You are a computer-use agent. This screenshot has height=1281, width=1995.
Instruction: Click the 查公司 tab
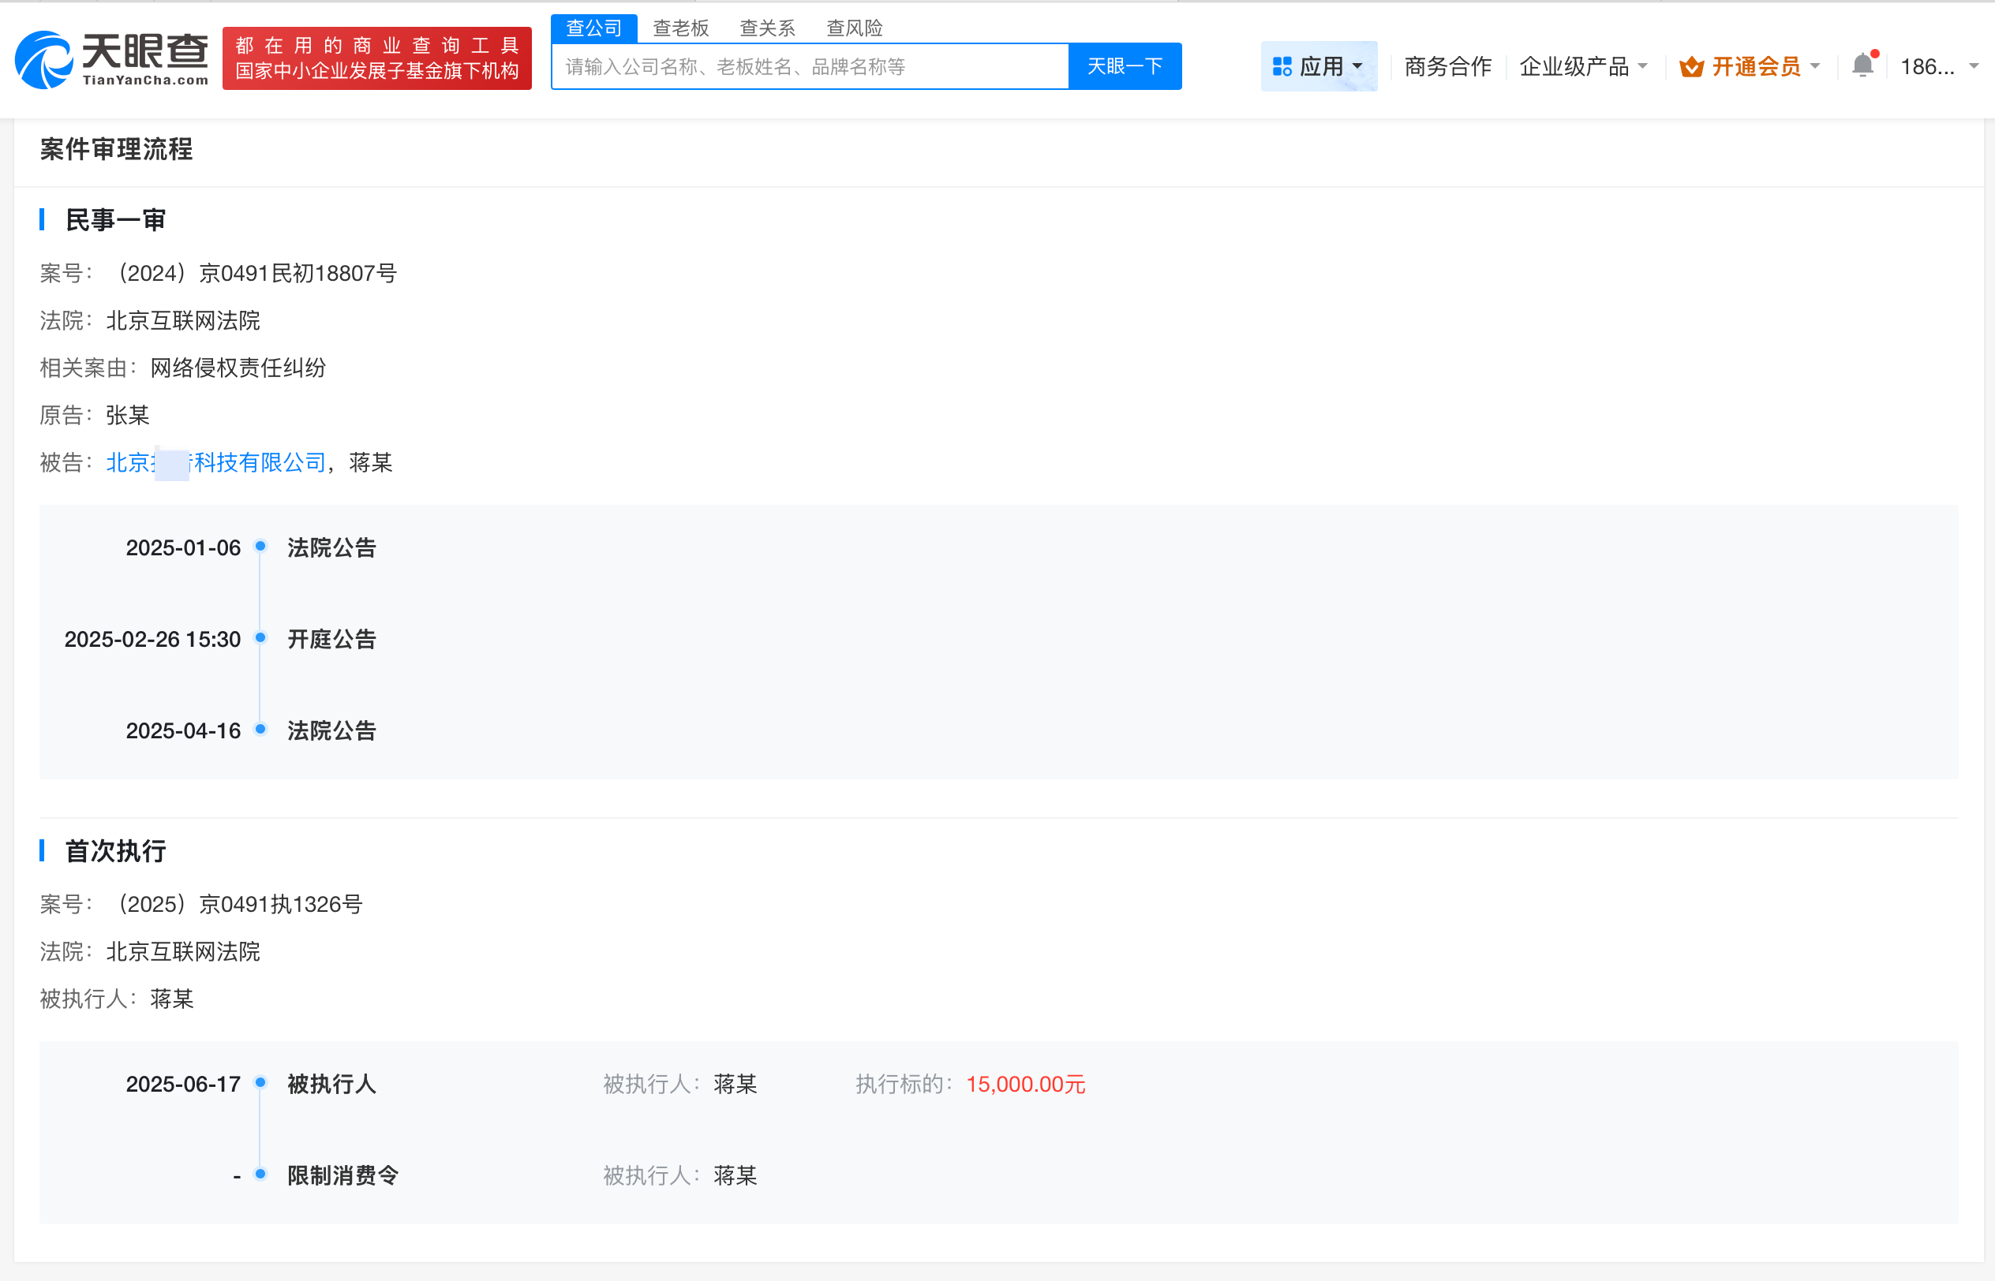click(x=594, y=28)
